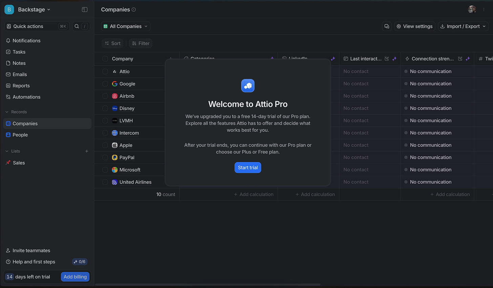This screenshot has width=493, height=288.
Task: Open Quick actions
Action: [37, 26]
